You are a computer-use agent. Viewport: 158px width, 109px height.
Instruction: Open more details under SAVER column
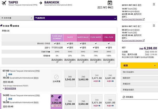pos(70,61)
